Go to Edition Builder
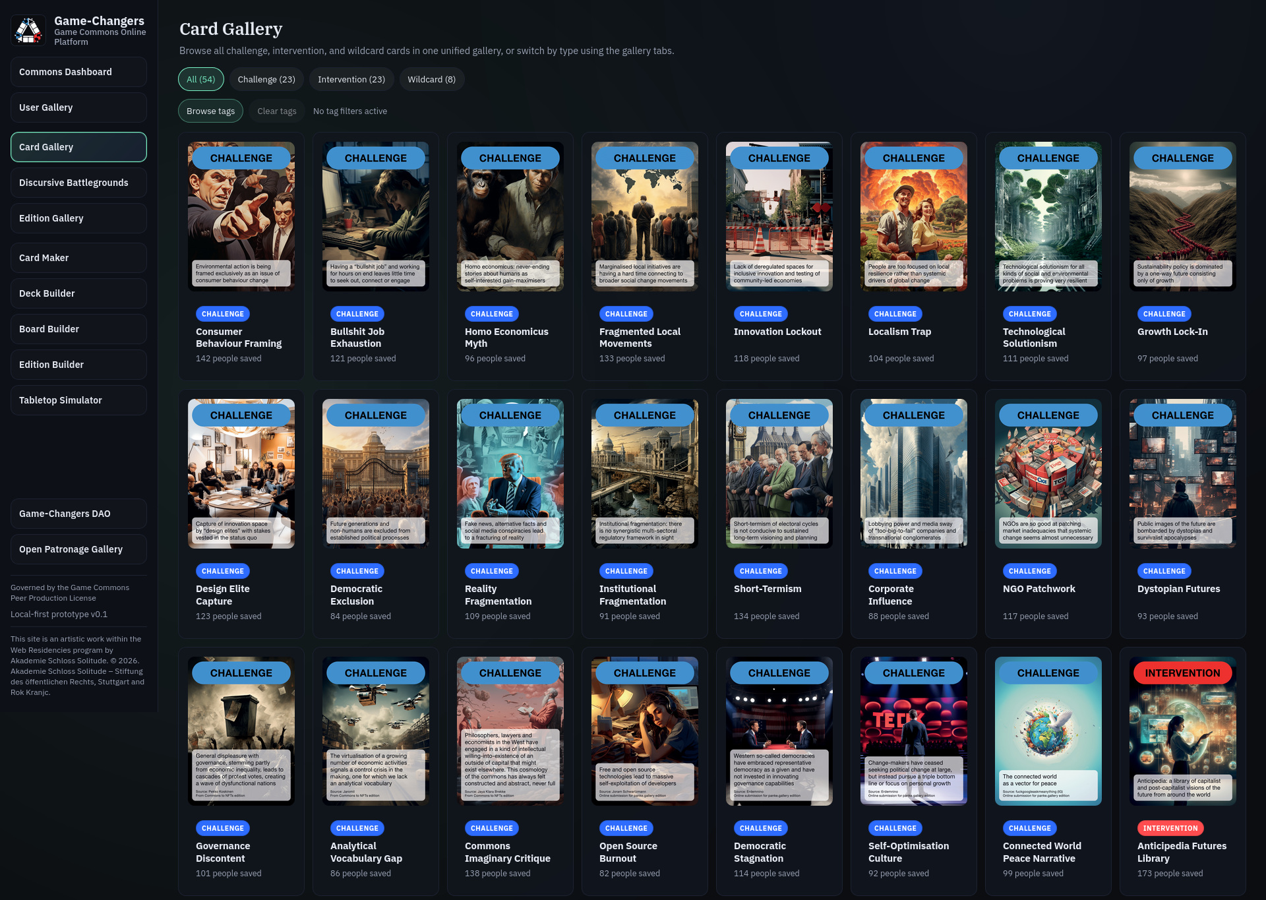This screenshot has height=900, width=1266. click(x=78, y=365)
